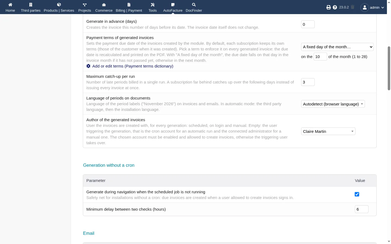Open Billing | Payment document icon
The width and height of the screenshot is (391, 244).
click(x=129, y=5)
